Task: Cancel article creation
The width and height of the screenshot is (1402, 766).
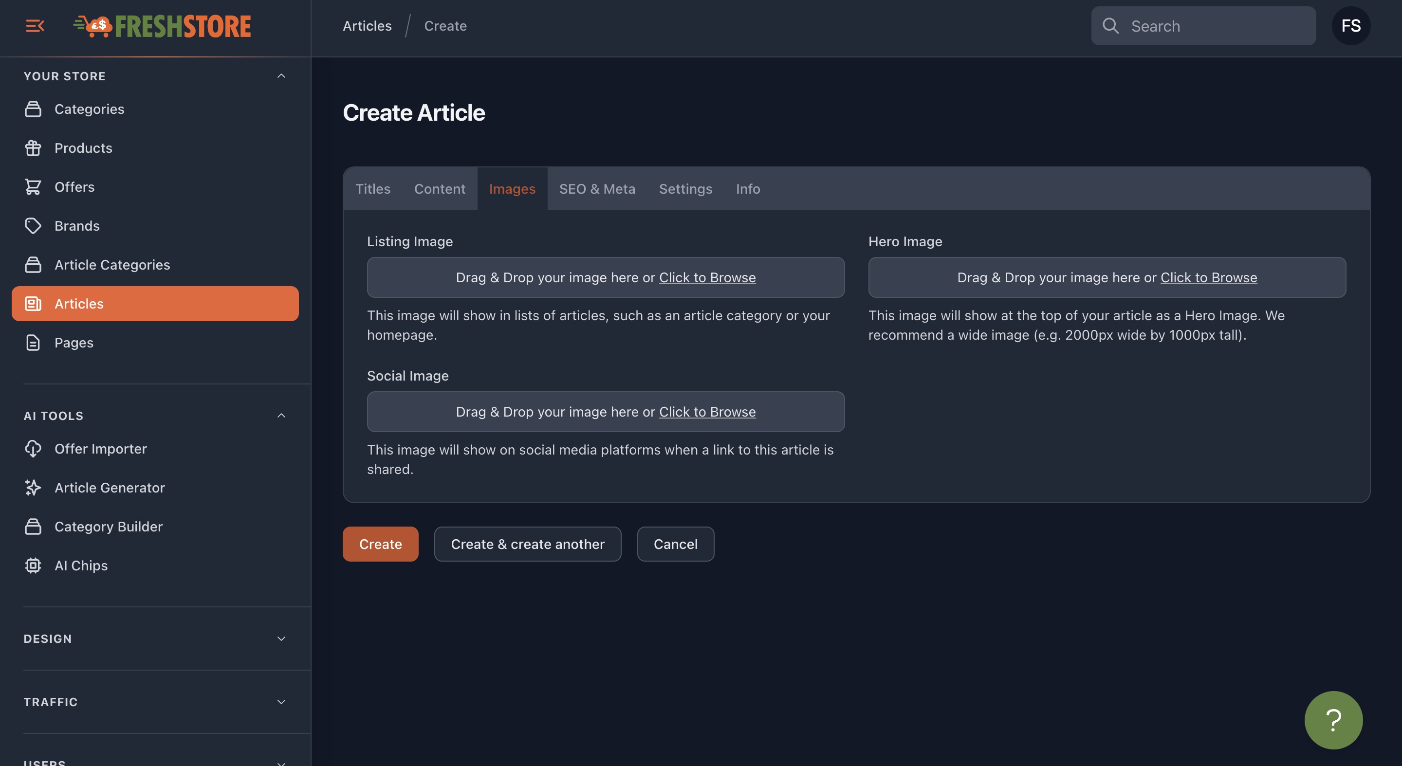Action: point(675,544)
